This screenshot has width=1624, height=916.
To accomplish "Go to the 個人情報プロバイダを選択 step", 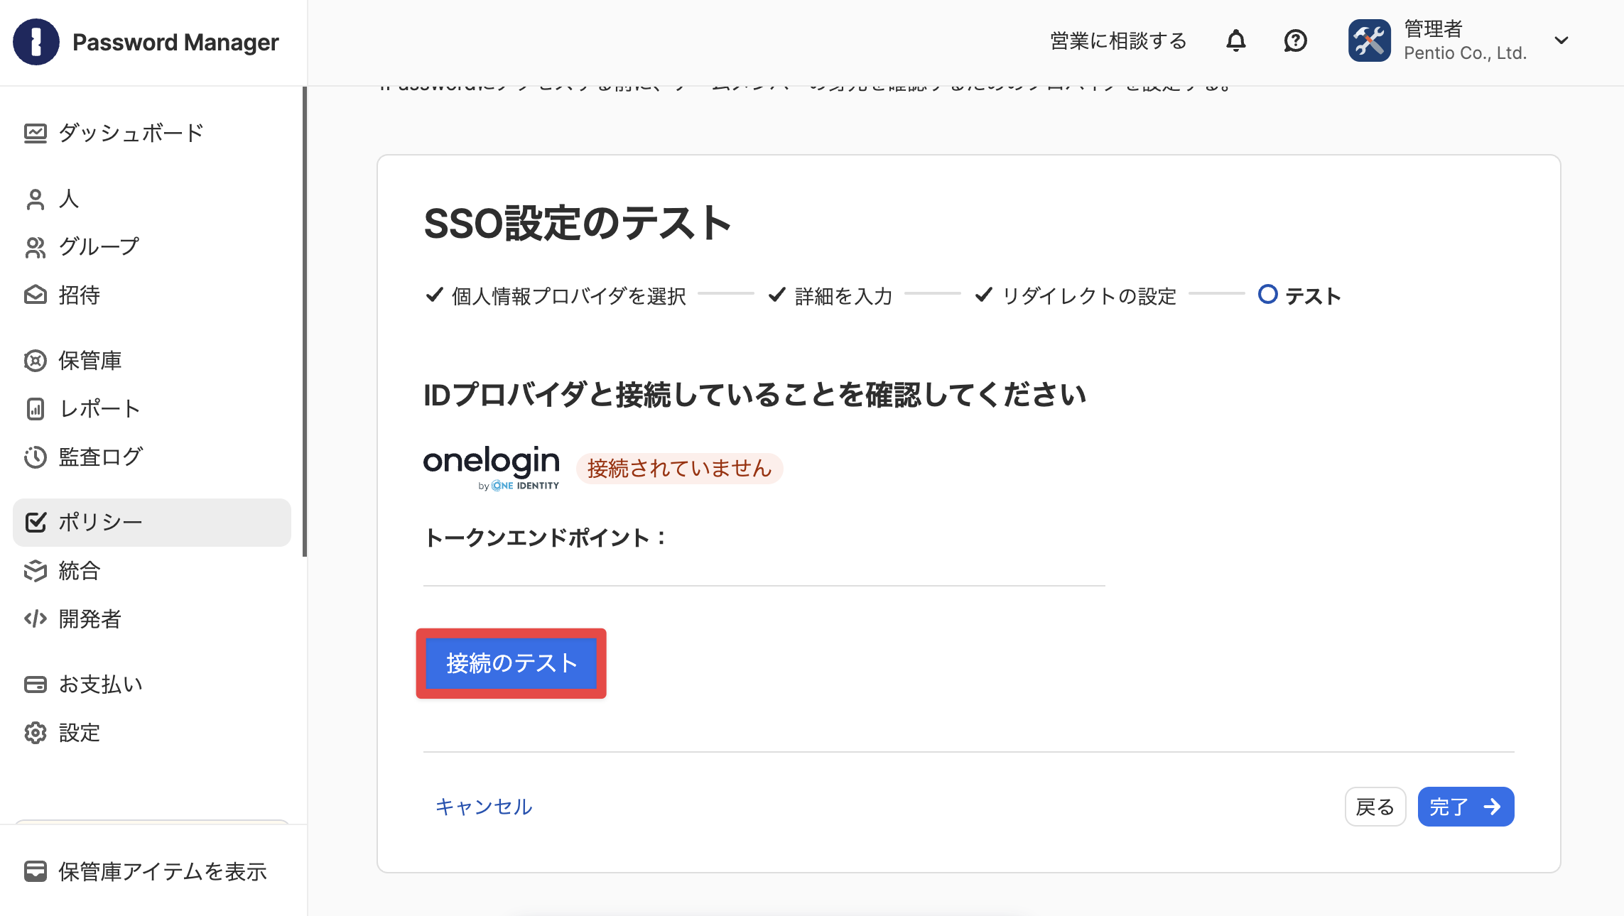I will click(556, 295).
